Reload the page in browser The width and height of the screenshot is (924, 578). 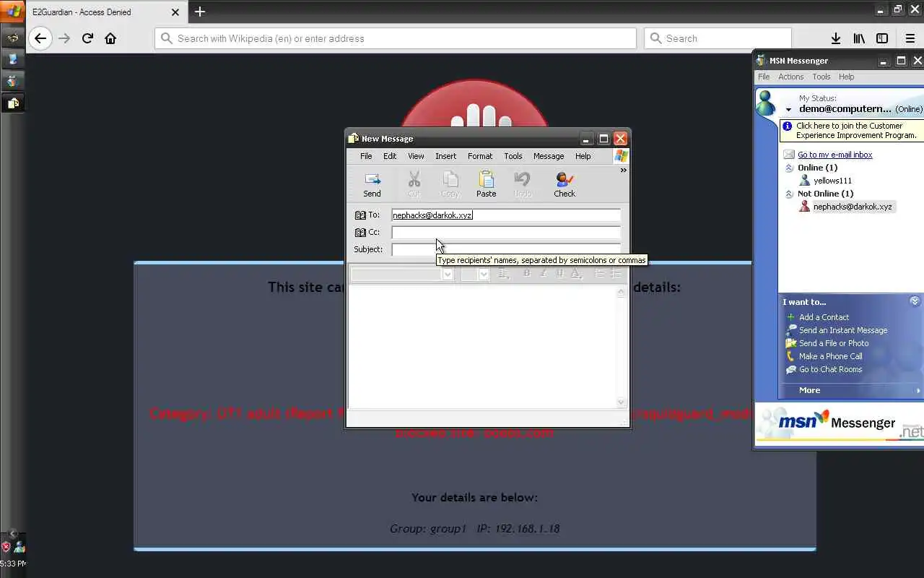tap(87, 38)
